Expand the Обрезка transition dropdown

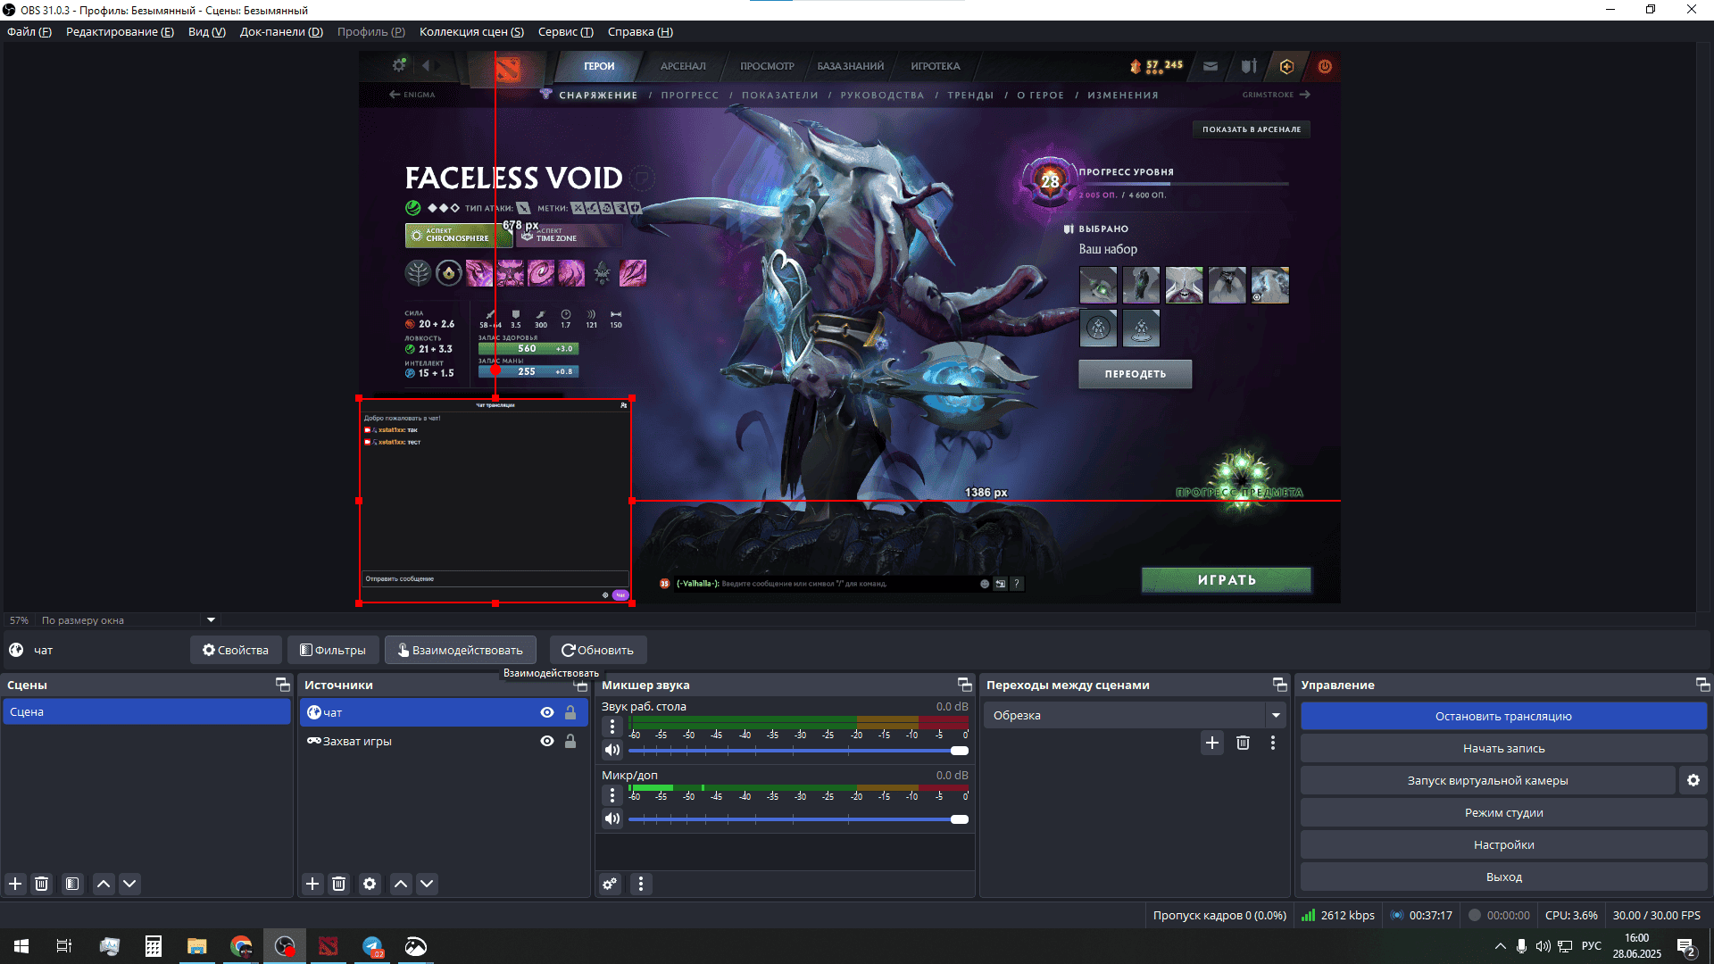tap(1276, 715)
